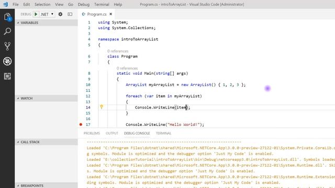Screen dimensions: 335x188
Task: Click the lightbulb quick-fix icon on line 14
Action: (x=102, y=107)
